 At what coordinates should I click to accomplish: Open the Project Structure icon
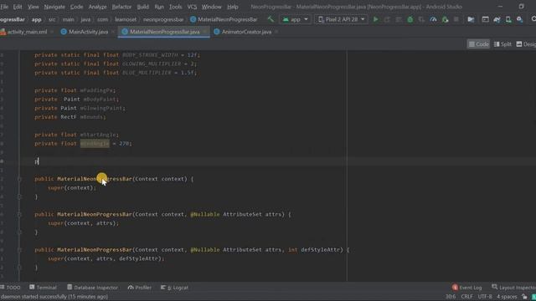point(471,19)
